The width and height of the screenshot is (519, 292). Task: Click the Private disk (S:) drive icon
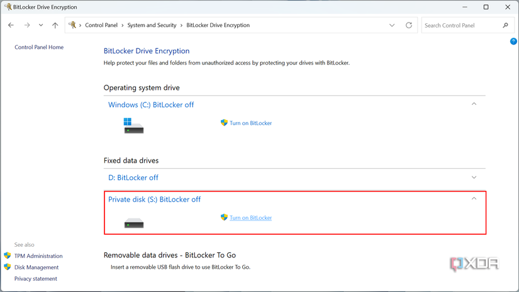[x=134, y=224]
